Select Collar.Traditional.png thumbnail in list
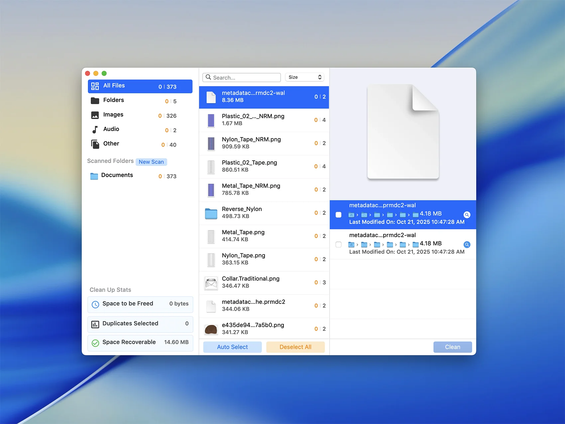Viewport: 565px width, 424px height. coord(211,283)
